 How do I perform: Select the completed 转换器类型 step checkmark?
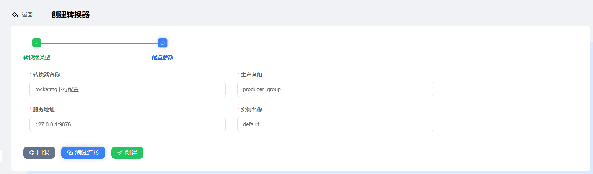coord(37,43)
